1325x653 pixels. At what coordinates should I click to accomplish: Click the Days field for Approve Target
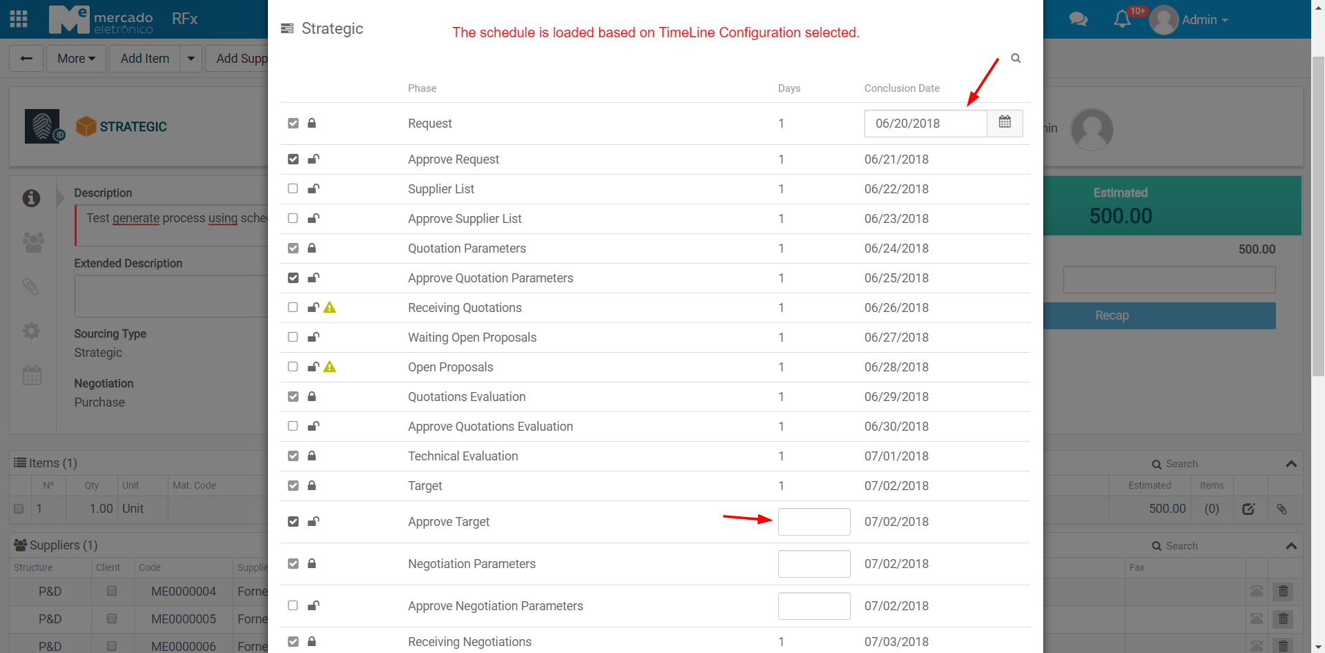pyautogui.click(x=813, y=522)
